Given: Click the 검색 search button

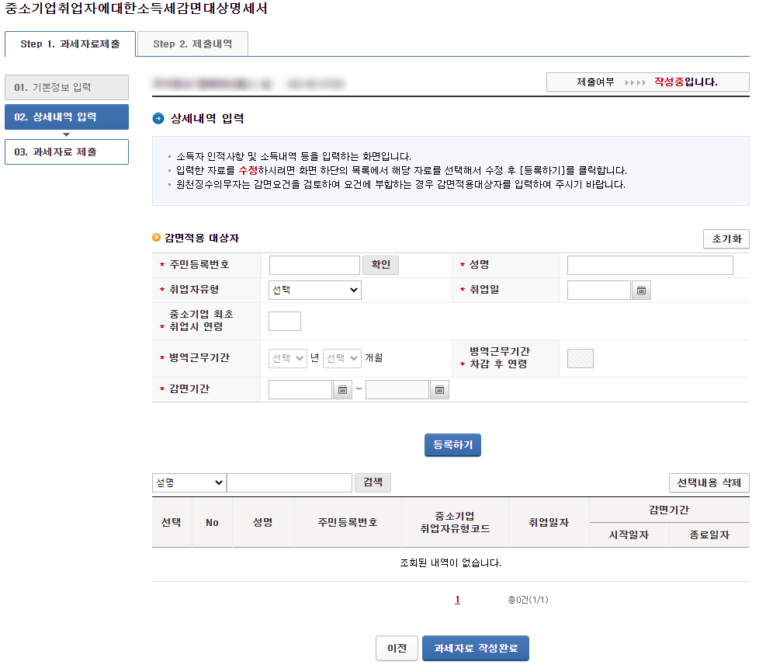Looking at the screenshot, I should (x=373, y=482).
